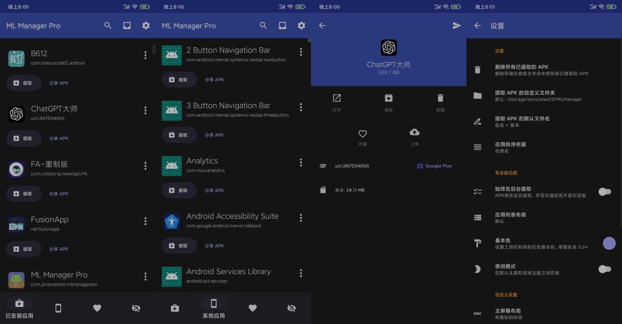Viewport: 622px width, 324px height.
Task: Tap the B612 app icon
Action: click(16, 59)
